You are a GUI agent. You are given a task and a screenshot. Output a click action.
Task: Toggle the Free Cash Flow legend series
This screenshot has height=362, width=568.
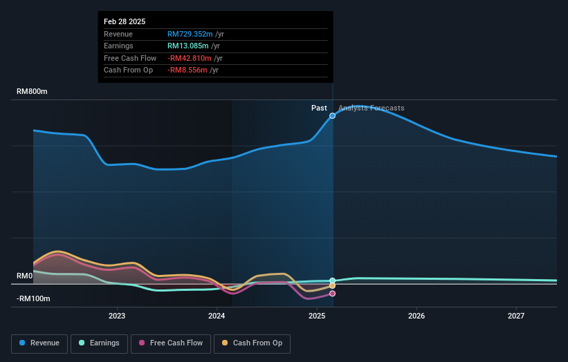coord(171,343)
